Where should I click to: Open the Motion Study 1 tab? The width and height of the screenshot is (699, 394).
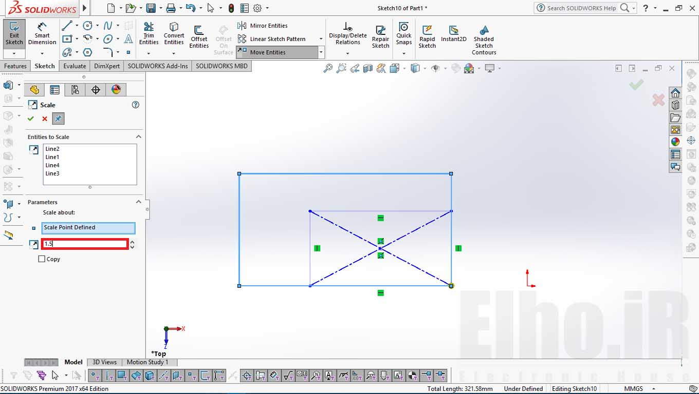coord(148,362)
